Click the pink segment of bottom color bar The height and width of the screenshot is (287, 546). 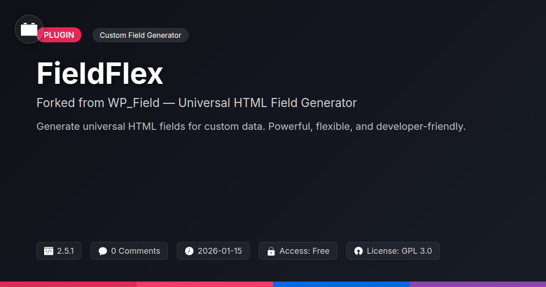pyautogui.click(x=205, y=284)
